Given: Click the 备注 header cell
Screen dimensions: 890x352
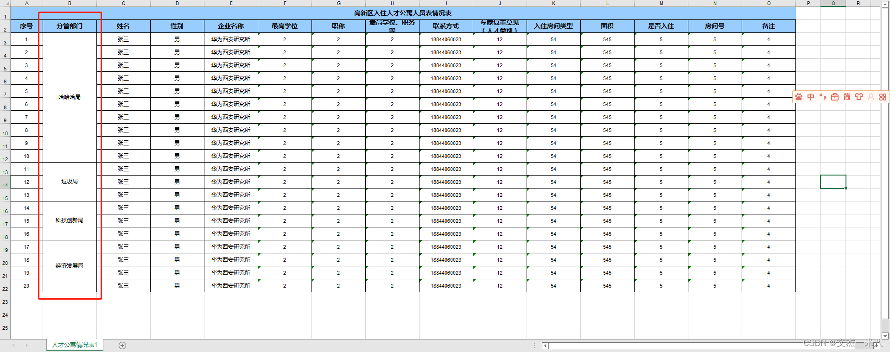Looking at the screenshot, I should point(769,26).
